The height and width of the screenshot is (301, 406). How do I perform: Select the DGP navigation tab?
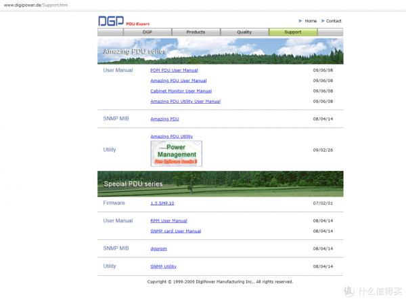[148, 32]
